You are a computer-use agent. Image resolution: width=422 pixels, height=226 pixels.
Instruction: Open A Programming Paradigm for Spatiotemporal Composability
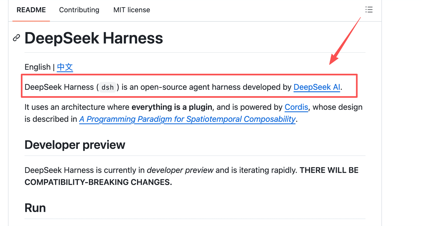[187, 119]
